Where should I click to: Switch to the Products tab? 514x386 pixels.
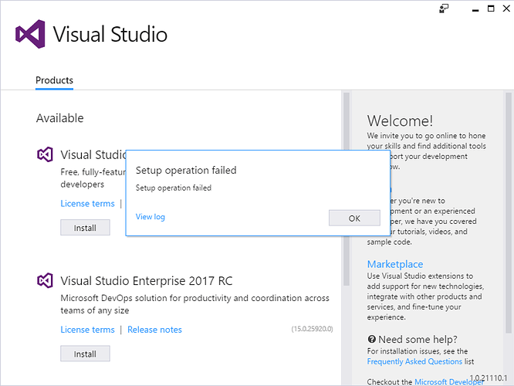55,80
